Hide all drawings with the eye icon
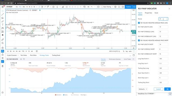The width and height of the screenshot is (172, 96). pyautogui.click(x=2, y=58)
